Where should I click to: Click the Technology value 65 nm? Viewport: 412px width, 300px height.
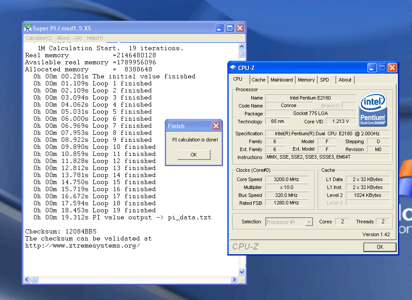click(278, 121)
